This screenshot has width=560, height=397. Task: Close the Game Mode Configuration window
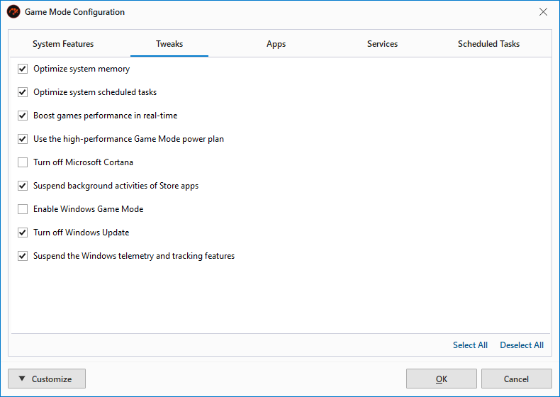pyautogui.click(x=543, y=12)
